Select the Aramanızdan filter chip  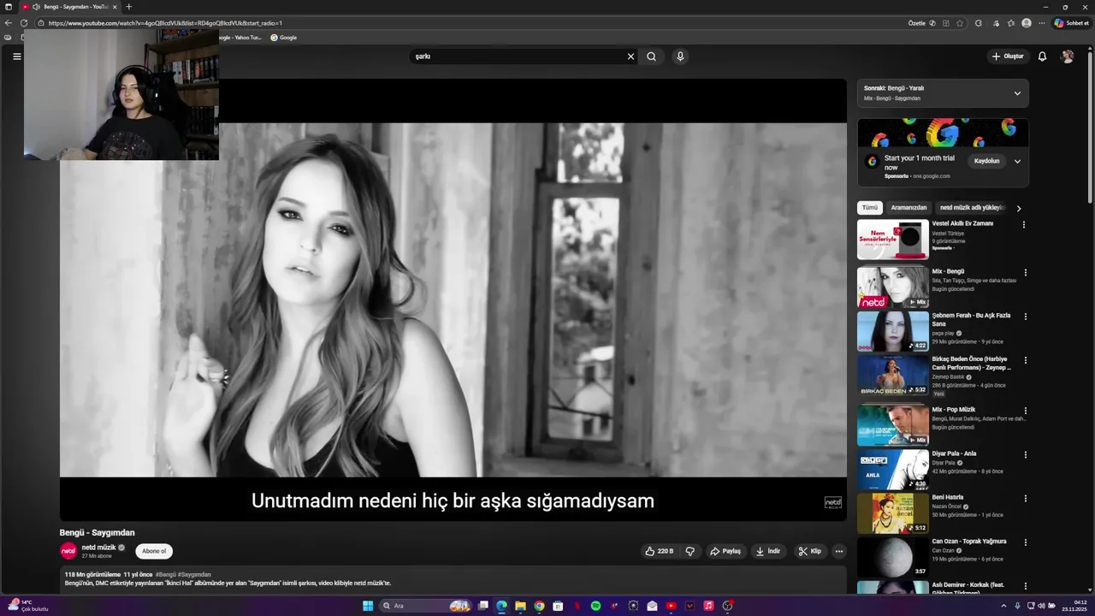click(909, 208)
